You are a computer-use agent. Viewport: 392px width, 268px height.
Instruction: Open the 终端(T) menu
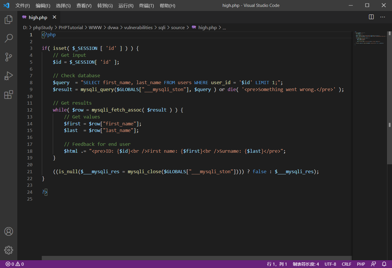(x=146, y=5)
